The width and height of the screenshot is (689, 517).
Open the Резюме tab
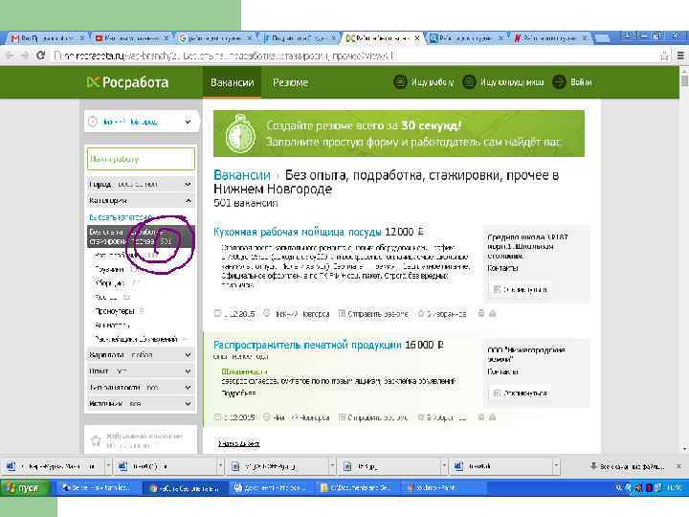pyautogui.click(x=290, y=82)
